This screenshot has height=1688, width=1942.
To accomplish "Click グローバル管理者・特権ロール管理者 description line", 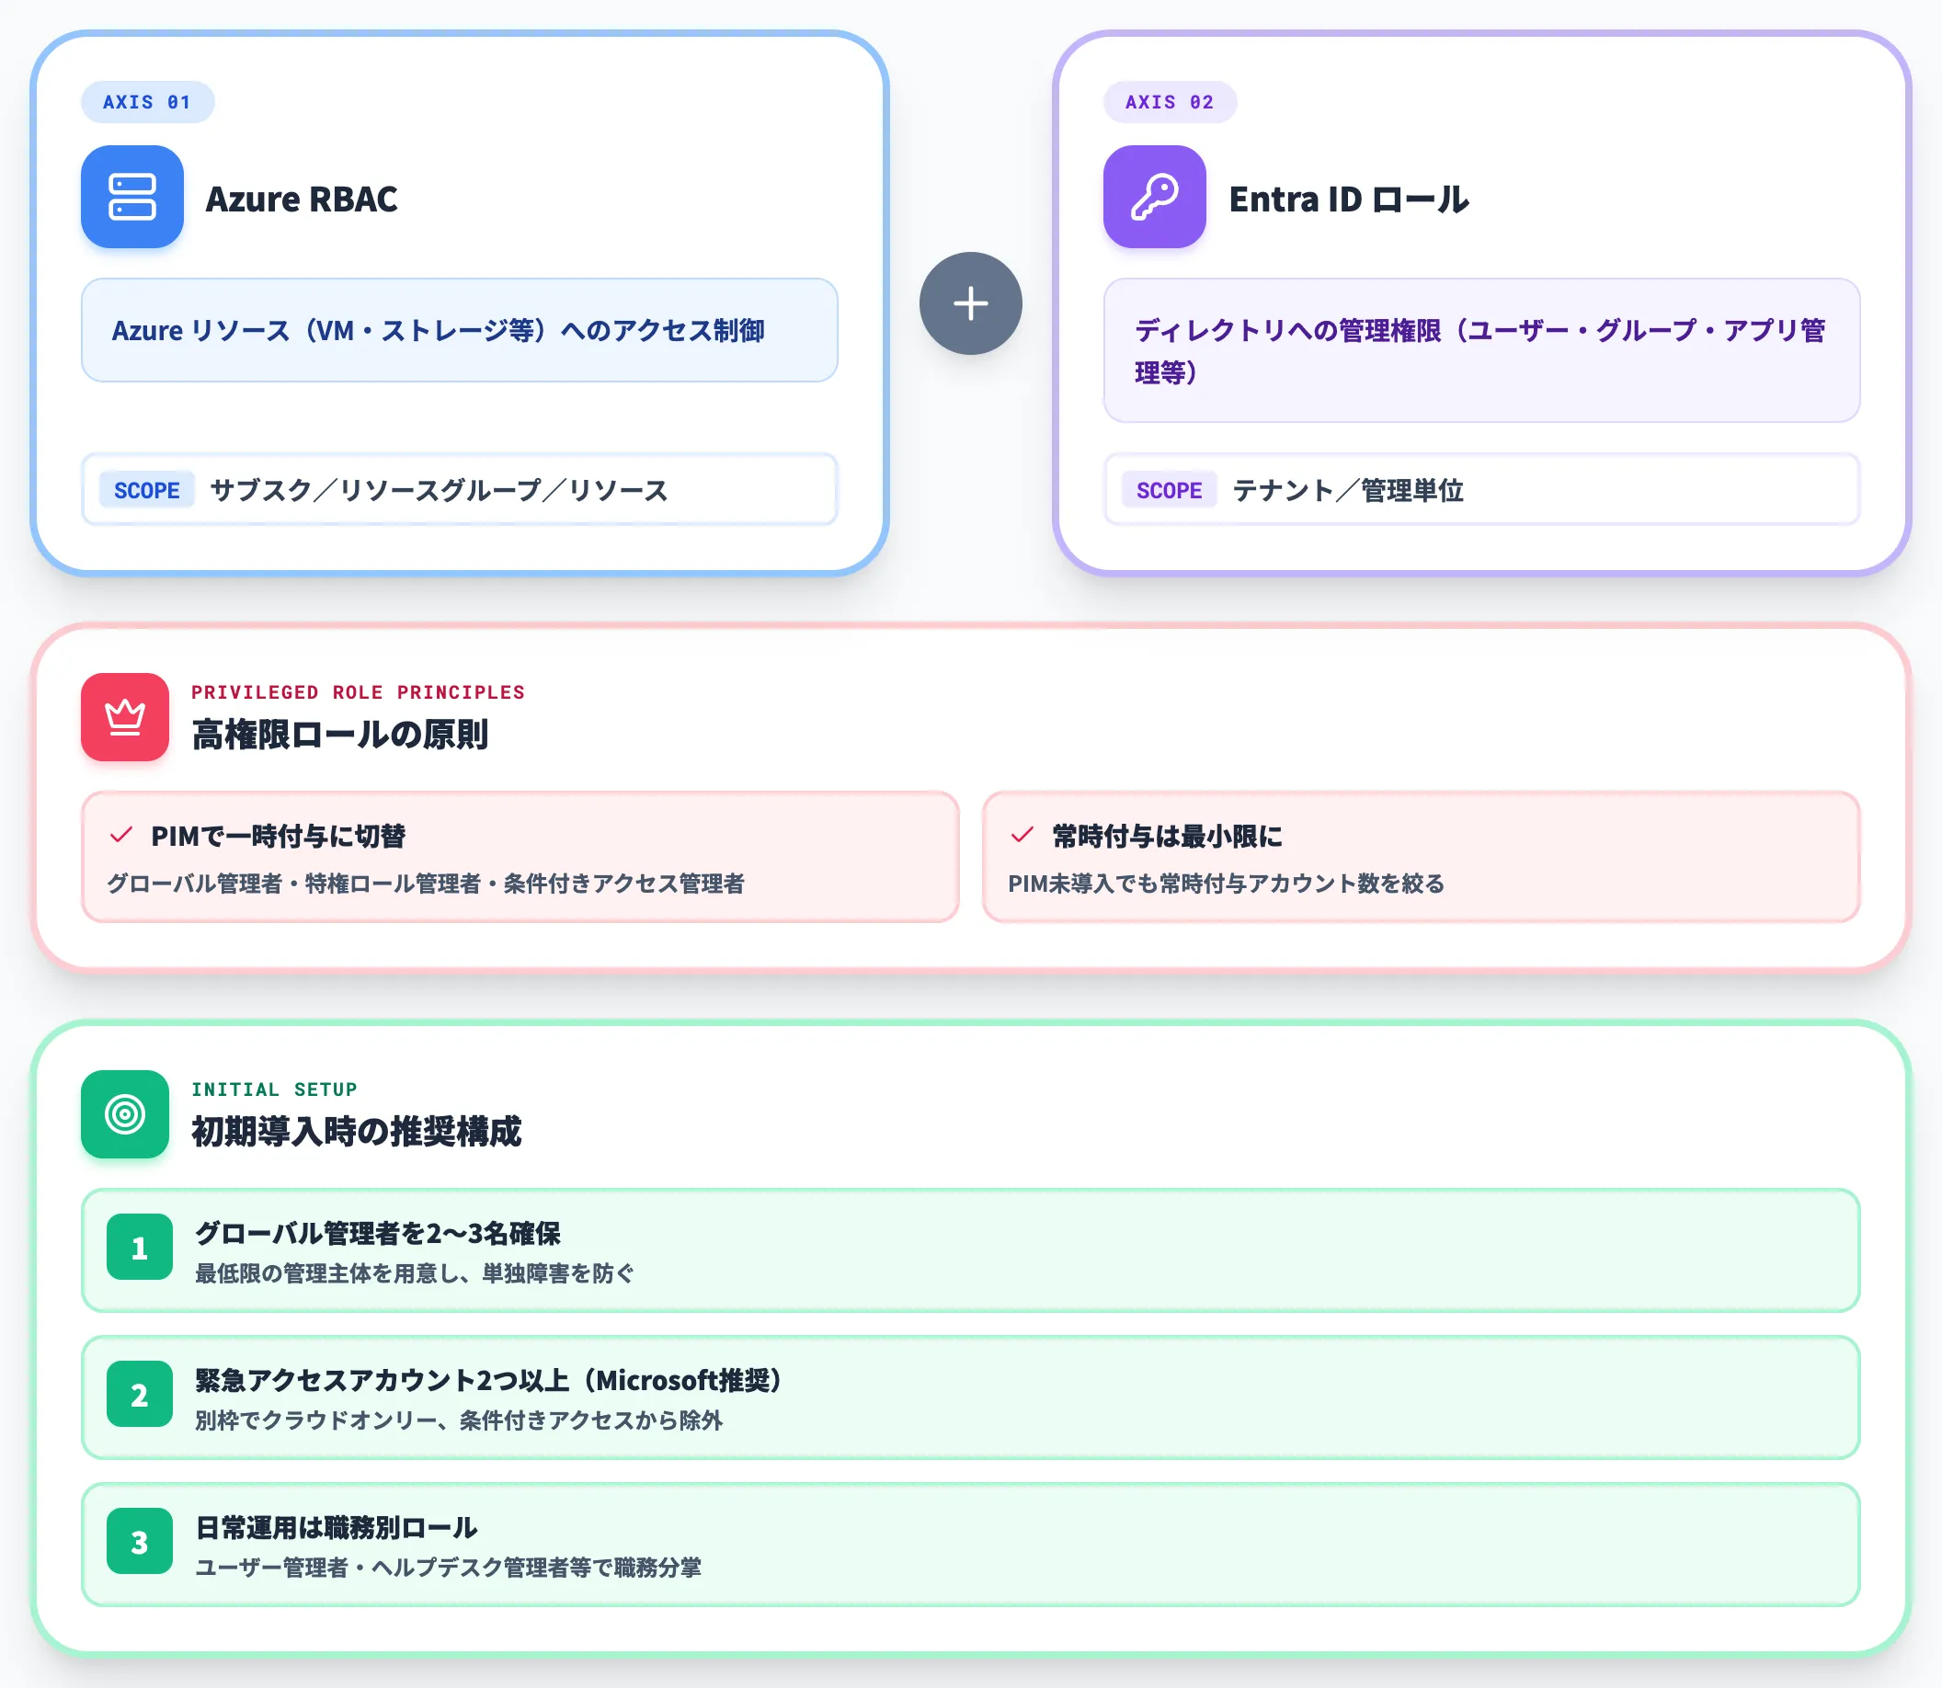I will pyautogui.click(x=425, y=884).
